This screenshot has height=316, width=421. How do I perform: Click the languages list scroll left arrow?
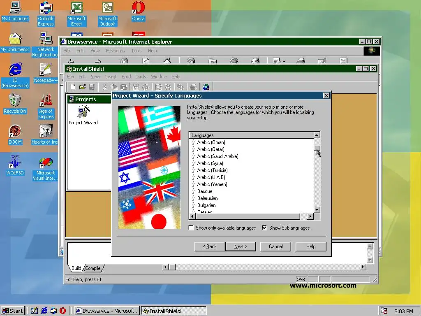(x=192, y=216)
